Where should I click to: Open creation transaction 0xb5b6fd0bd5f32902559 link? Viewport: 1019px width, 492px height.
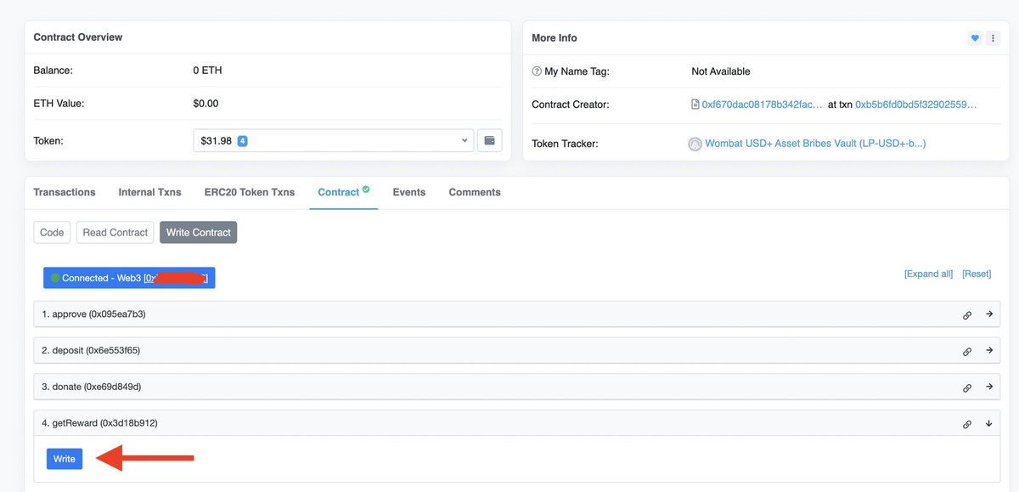(x=916, y=105)
